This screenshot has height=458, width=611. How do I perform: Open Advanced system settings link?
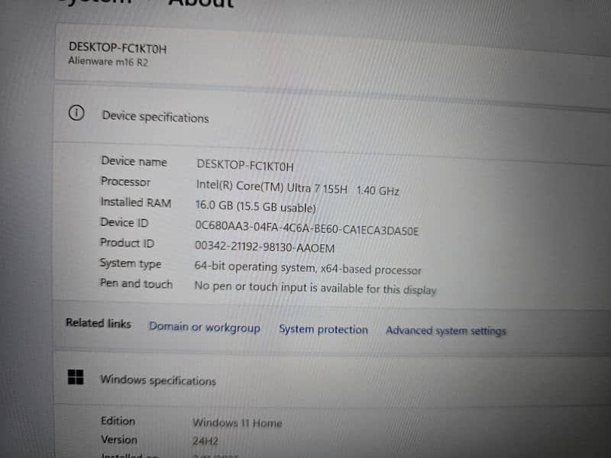point(446,331)
